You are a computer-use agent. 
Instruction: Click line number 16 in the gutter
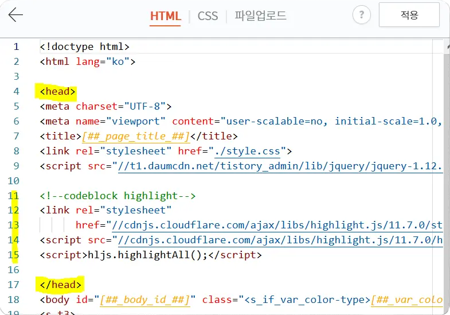pos(14,270)
